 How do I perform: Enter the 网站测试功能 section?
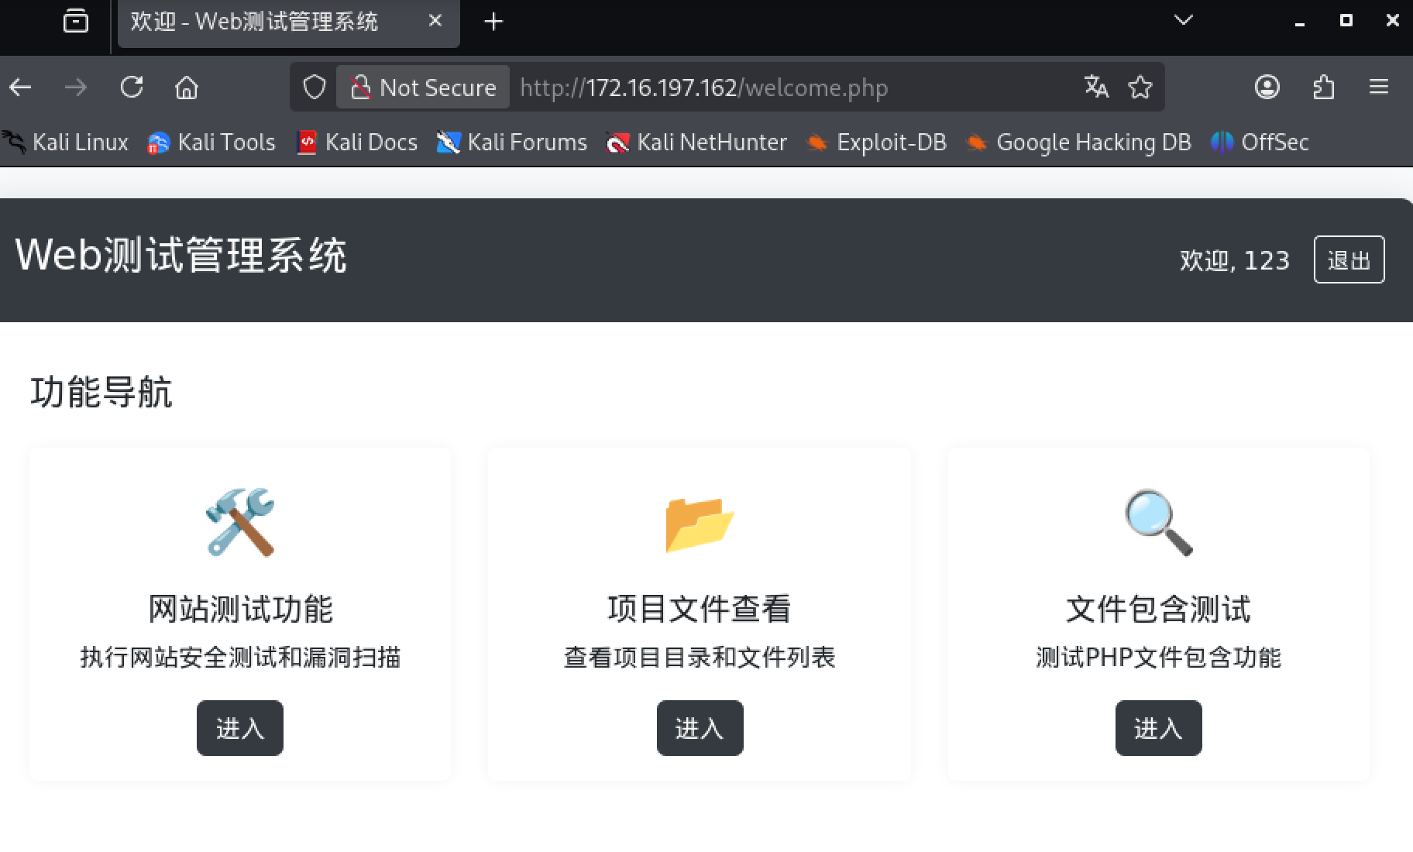point(239,728)
